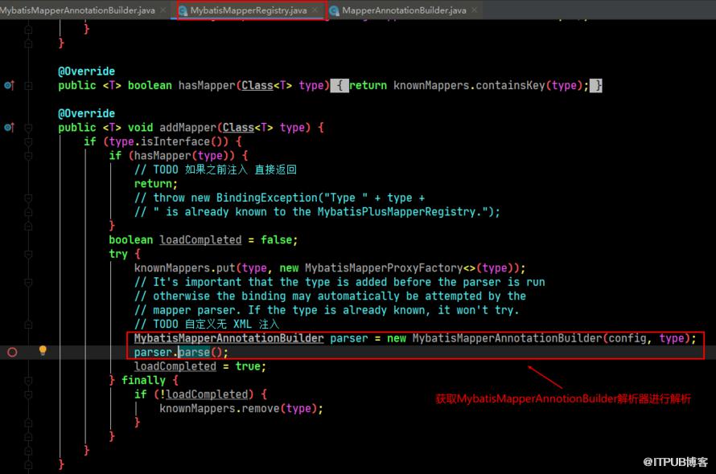Click the 'false' literal in loadCompleted declaration
The image size is (716, 474).
click(276, 240)
